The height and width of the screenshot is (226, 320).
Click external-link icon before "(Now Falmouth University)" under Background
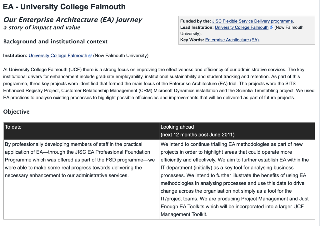(90, 56)
